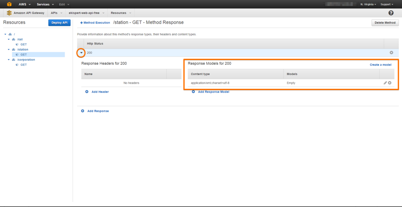
Task: Open the Support dropdown
Action: tap(387, 4)
